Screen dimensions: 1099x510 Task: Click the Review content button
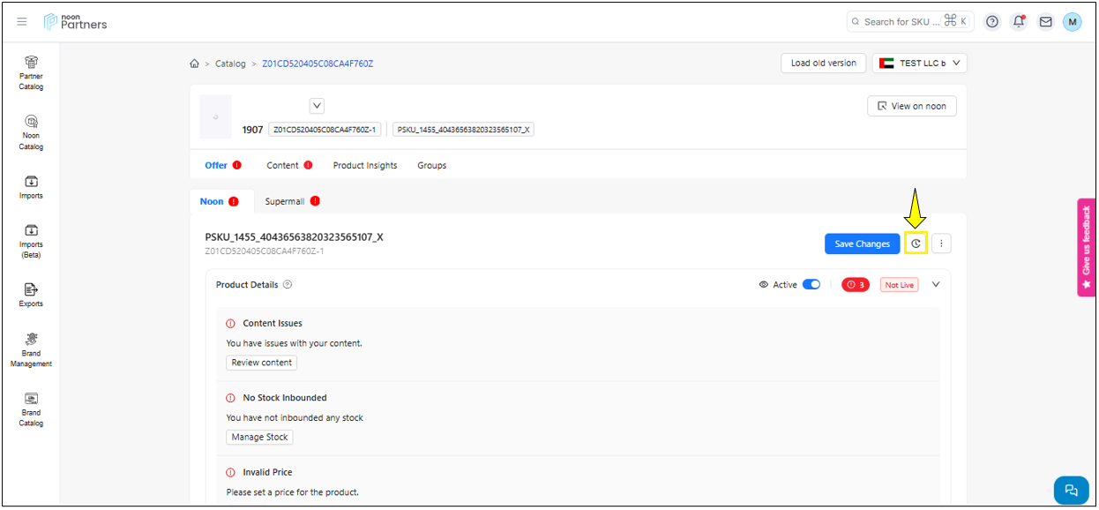pos(262,363)
